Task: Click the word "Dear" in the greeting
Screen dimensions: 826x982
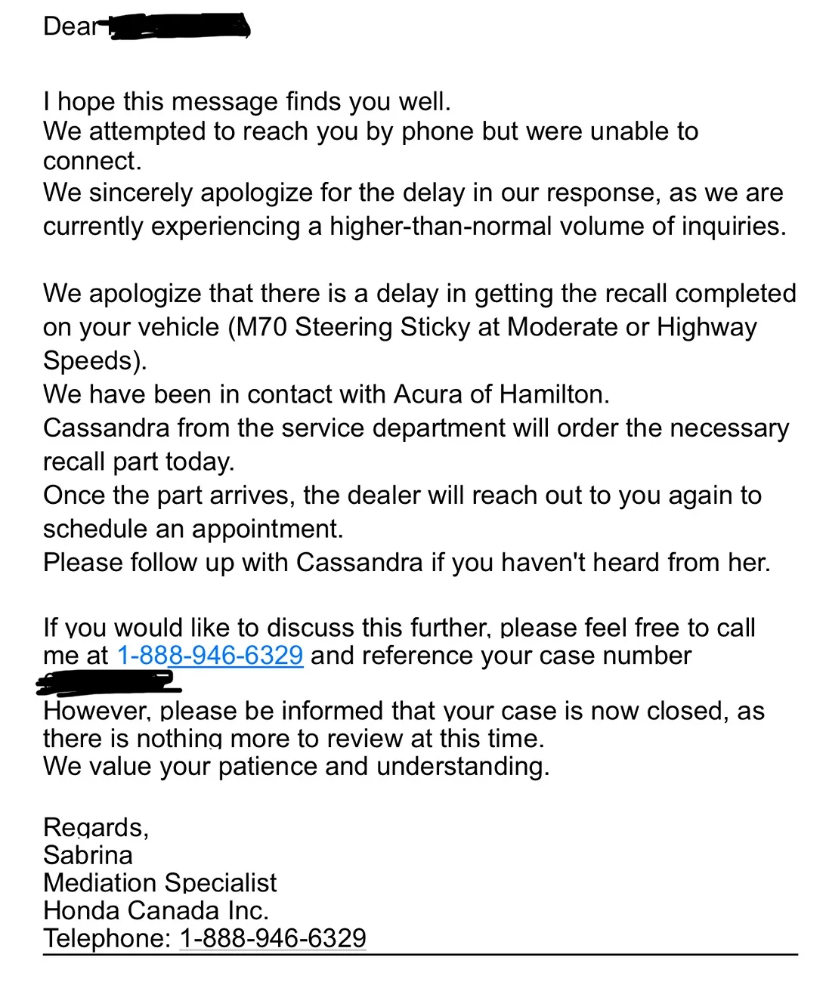Action: 70,26
